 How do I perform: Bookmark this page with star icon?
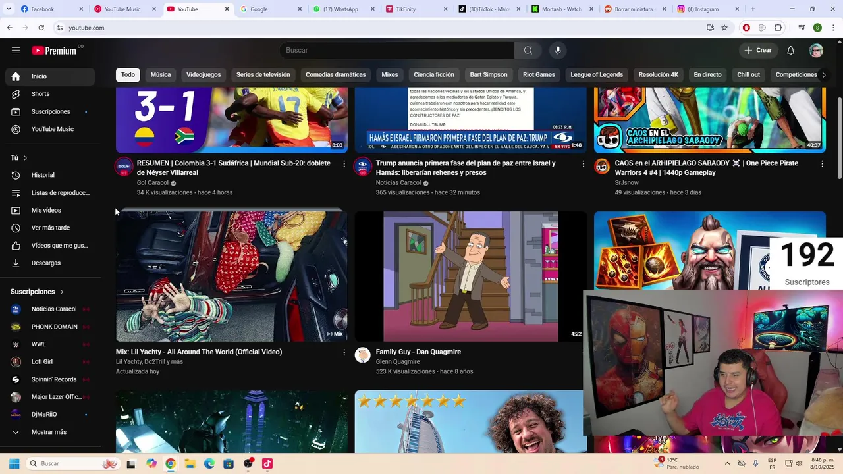pyautogui.click(x=724, y=28)
